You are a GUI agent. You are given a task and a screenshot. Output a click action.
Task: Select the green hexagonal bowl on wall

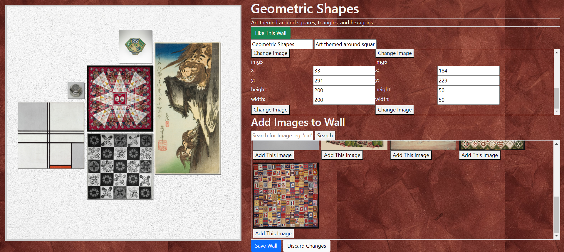(135, 46)
